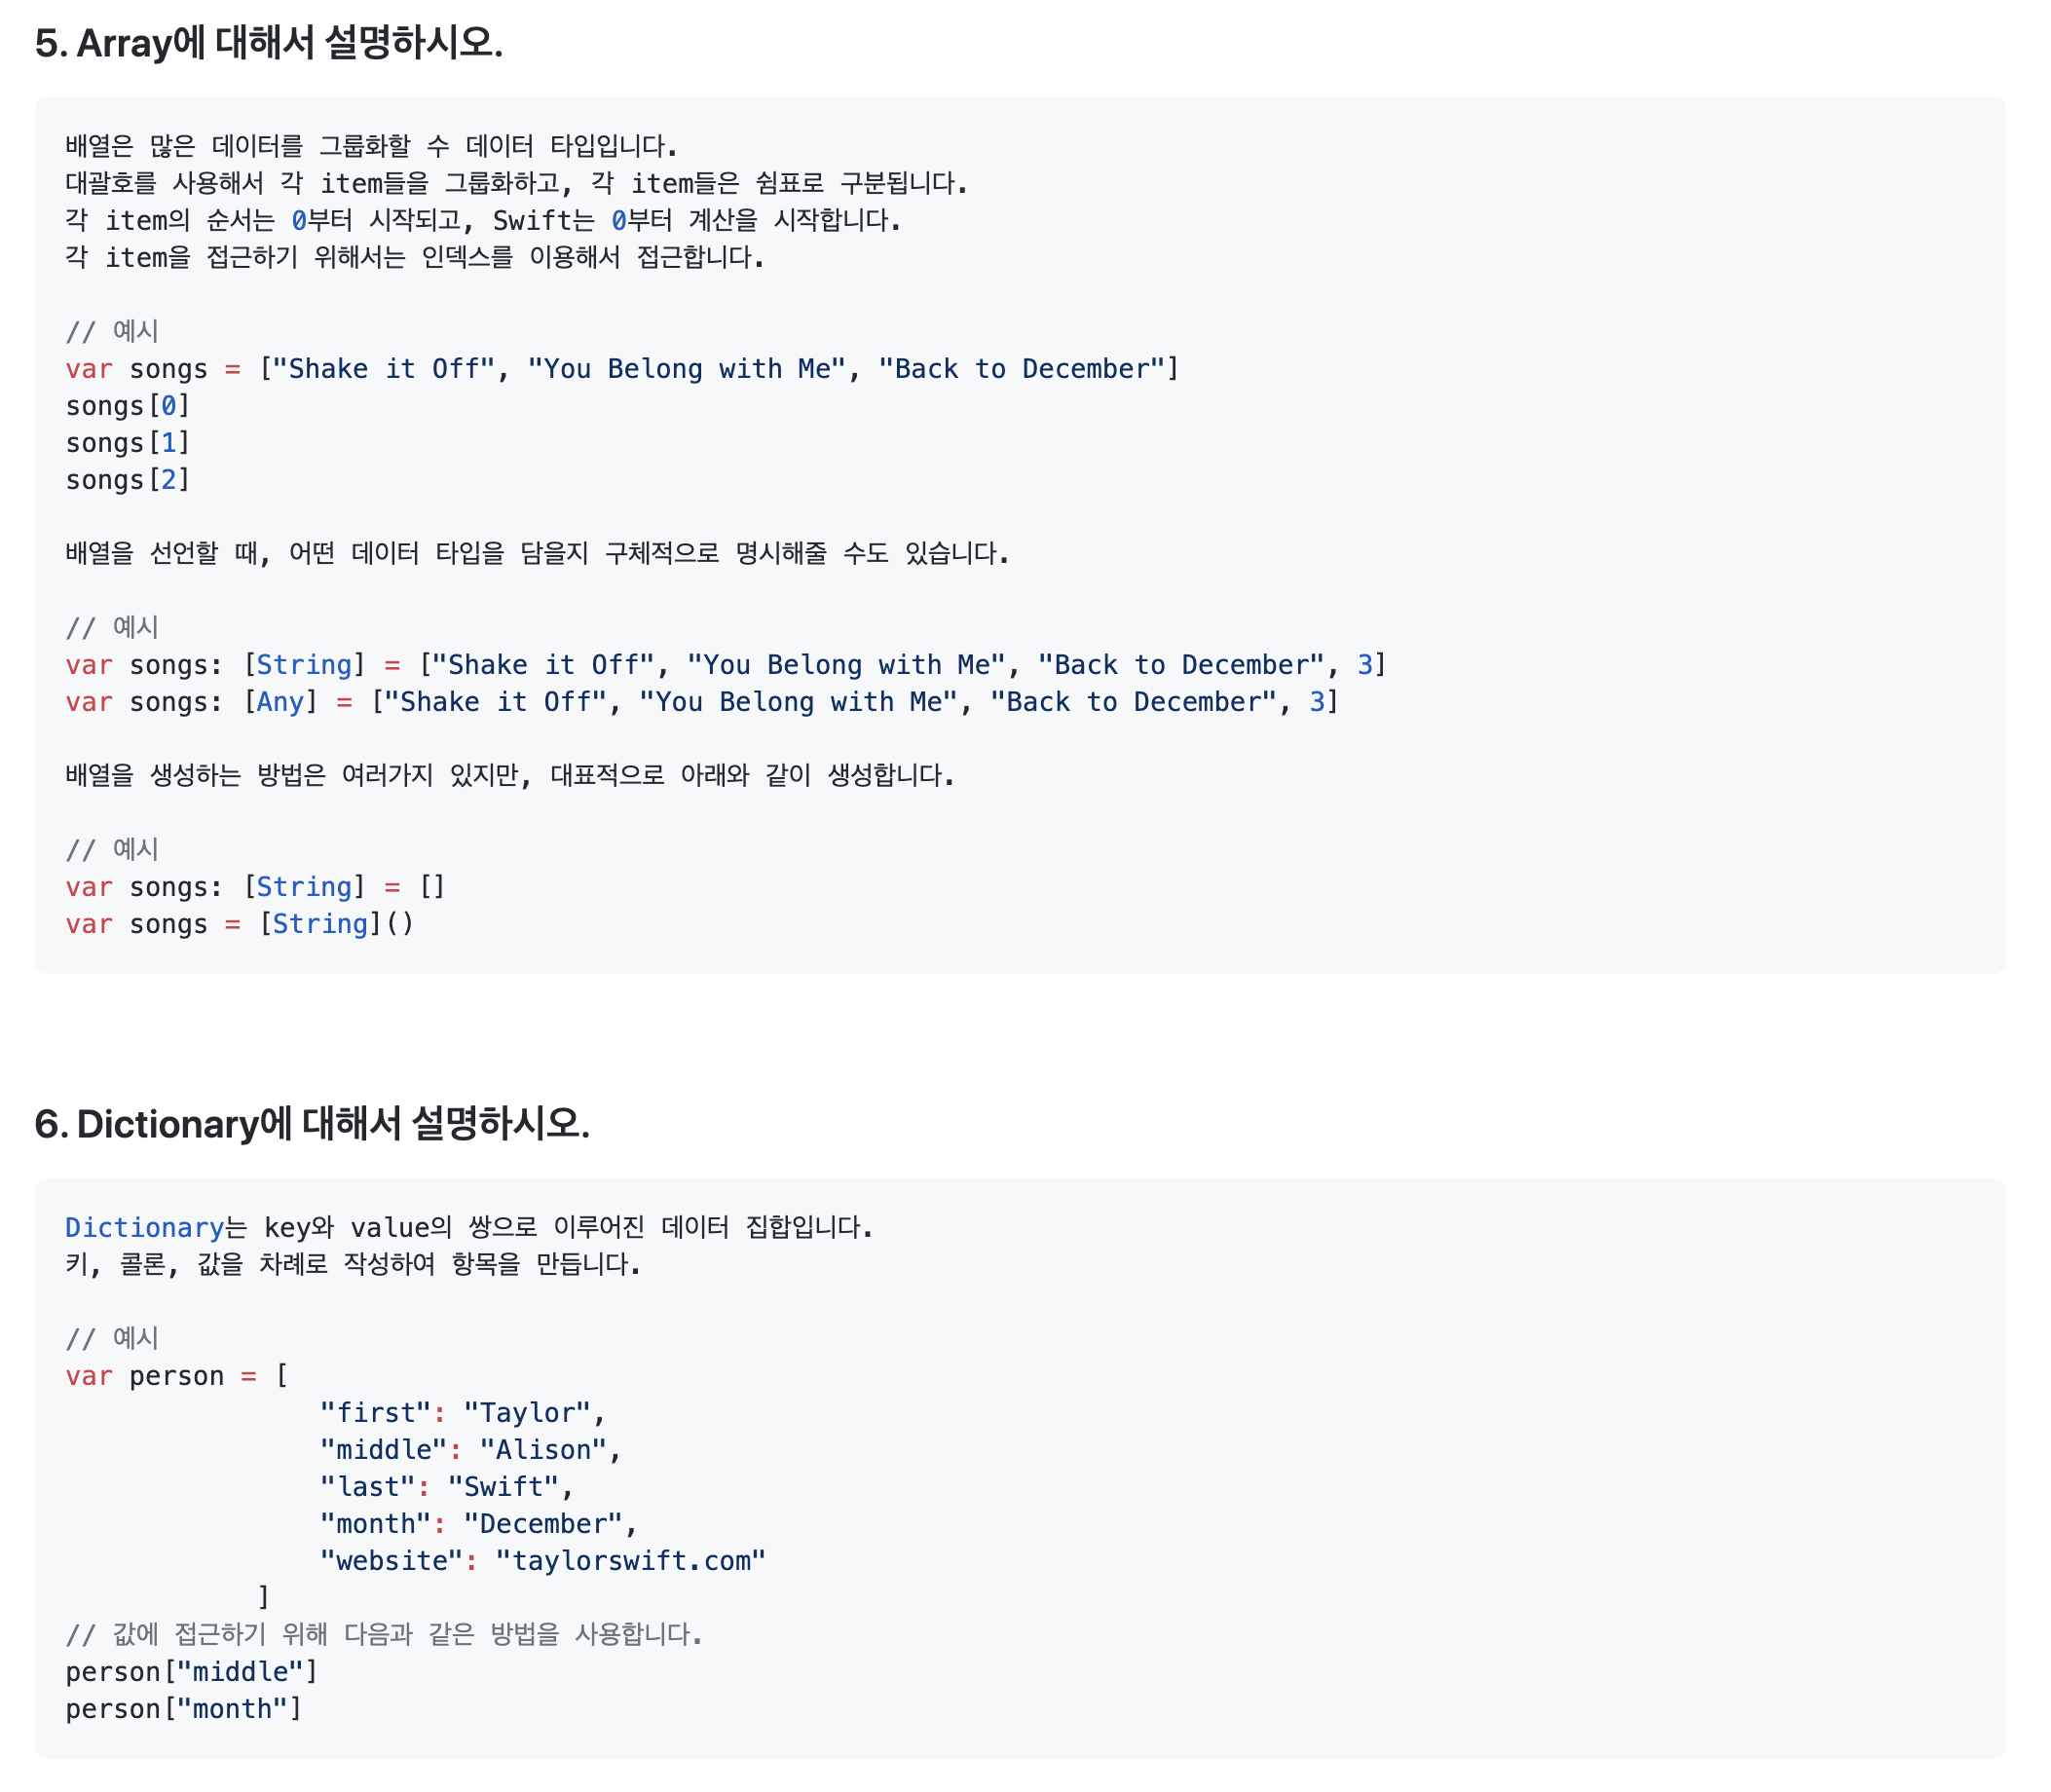Screen dimensions: 2051x1792
Task: Click the songs[0] line
Action: coord(127,406)
